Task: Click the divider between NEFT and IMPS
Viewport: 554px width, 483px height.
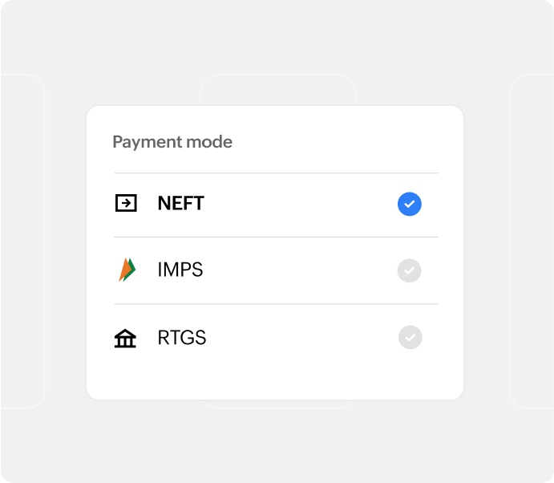Action: coord(276,237)
